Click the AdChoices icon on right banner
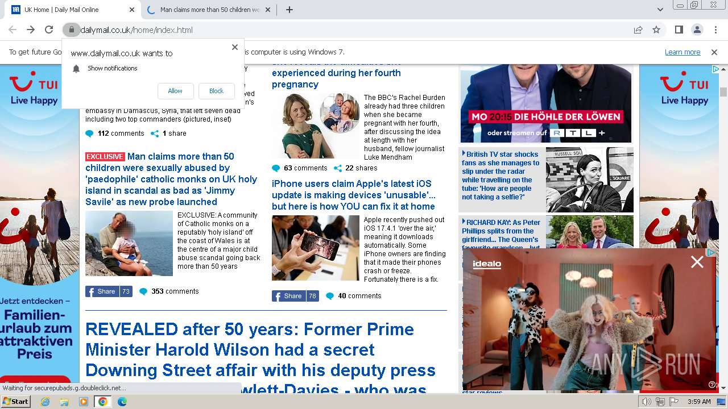The height and width of the screenshot is (409, 728). pos(716,69)
